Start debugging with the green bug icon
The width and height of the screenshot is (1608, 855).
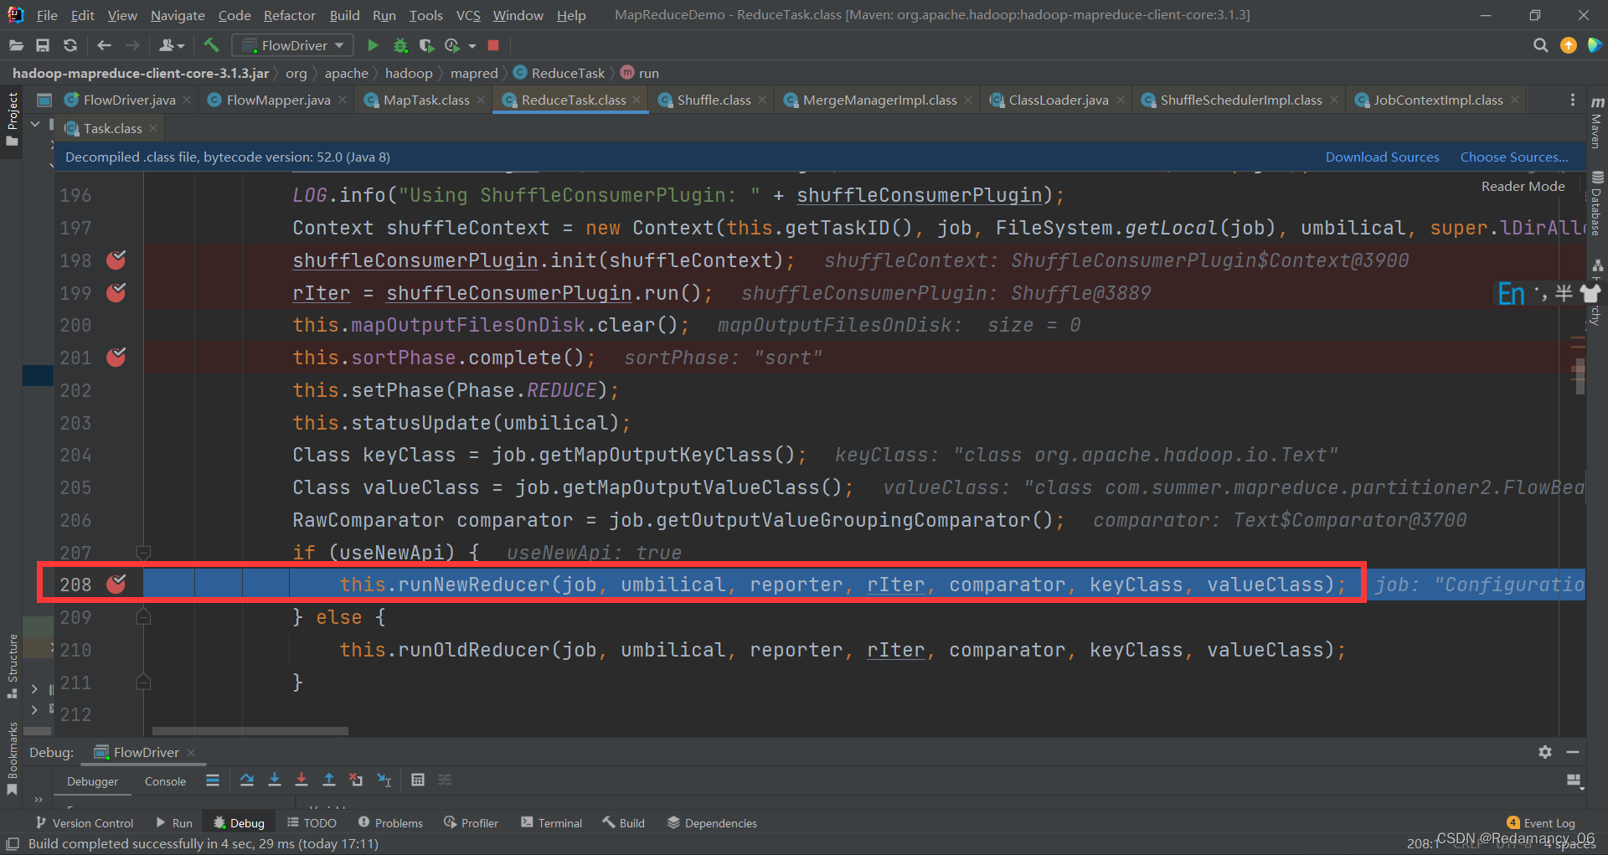[400, 45]
